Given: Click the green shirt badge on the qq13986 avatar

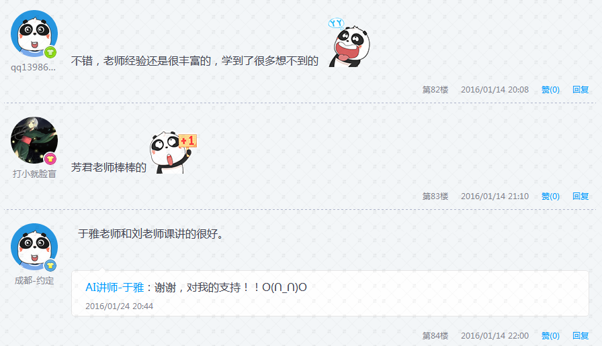Looking at the screenshot, I should click(50, 52).
